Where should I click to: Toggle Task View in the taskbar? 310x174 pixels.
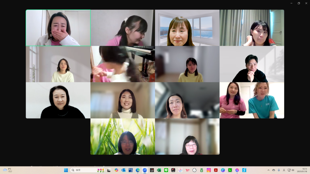tap(109, 170)
